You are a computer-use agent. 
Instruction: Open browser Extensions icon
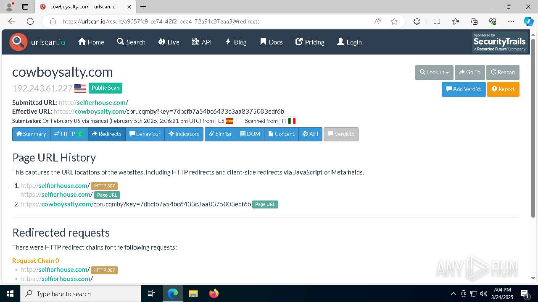(x=417, y=21)
